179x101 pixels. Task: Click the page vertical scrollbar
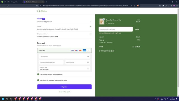178,48
